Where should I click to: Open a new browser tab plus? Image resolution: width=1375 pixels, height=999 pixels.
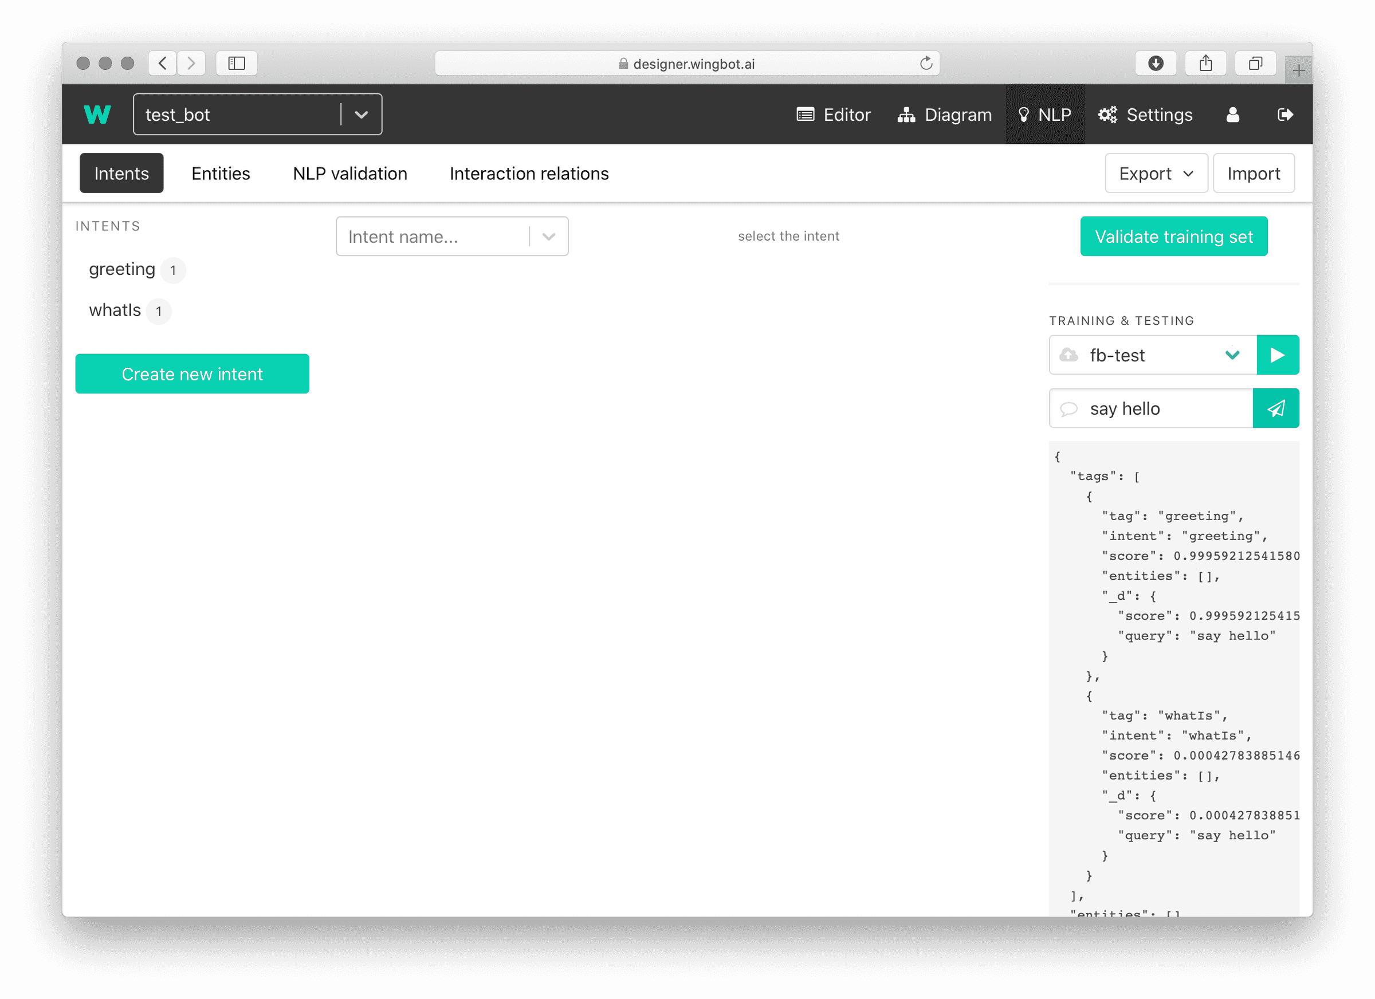coord(1298,71)
